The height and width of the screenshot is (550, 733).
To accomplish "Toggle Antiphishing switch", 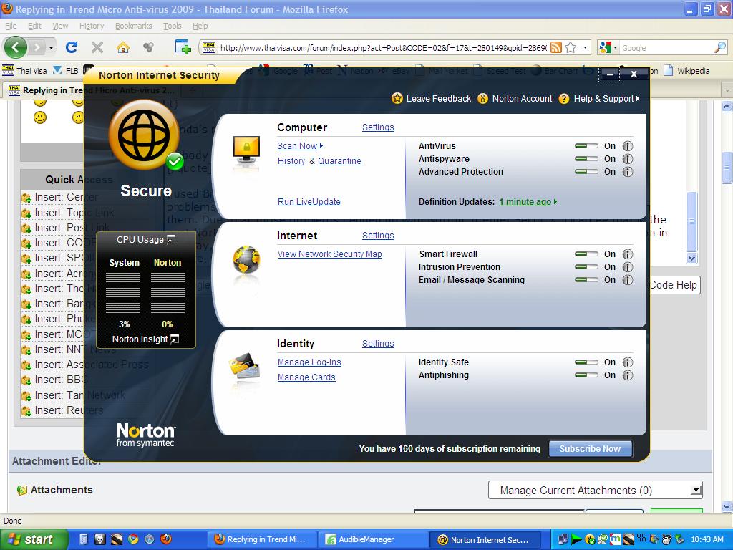I will [586, 375].
